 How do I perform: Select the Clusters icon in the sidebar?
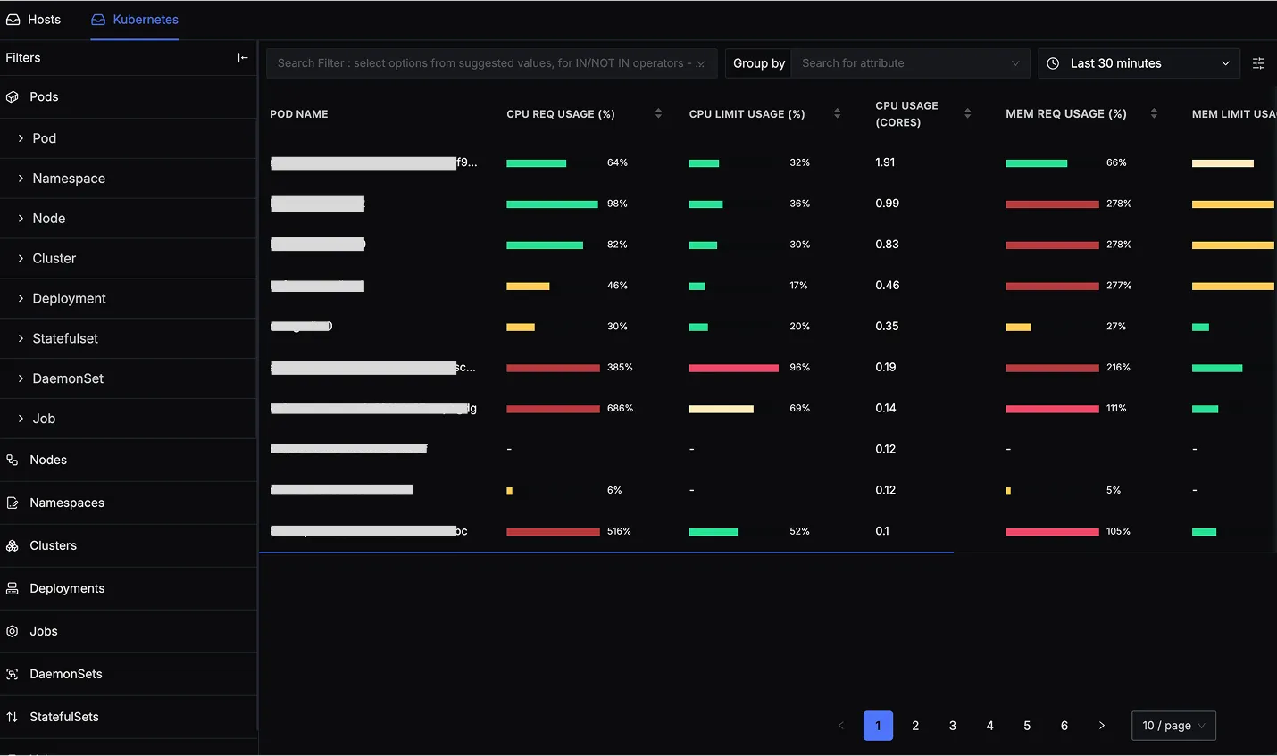coord(13,545)
